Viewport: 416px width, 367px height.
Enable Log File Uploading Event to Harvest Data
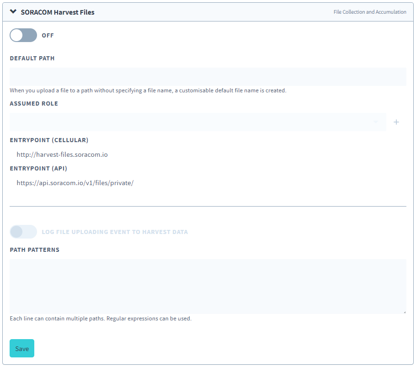23,232
